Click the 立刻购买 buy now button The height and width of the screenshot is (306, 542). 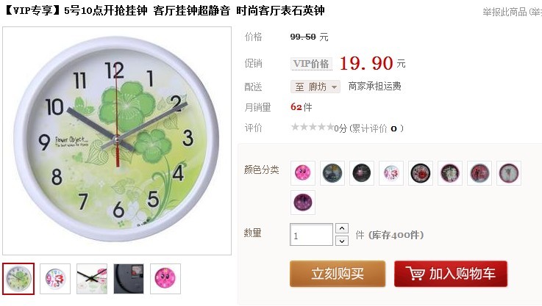point(338,274)
